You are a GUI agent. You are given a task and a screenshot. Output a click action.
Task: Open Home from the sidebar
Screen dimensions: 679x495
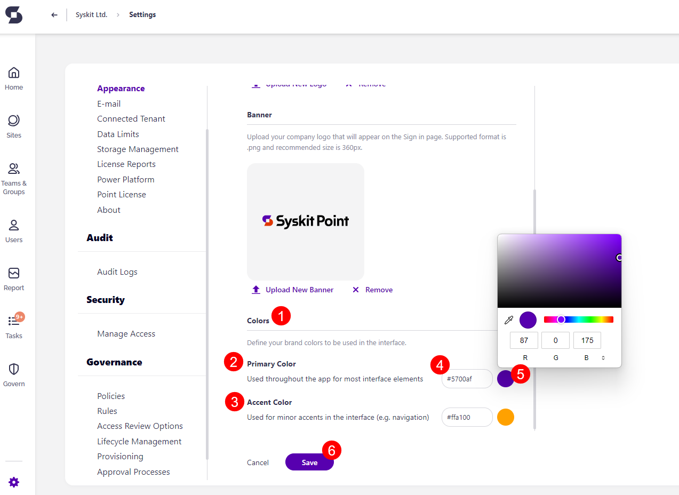tap(14, 79)
